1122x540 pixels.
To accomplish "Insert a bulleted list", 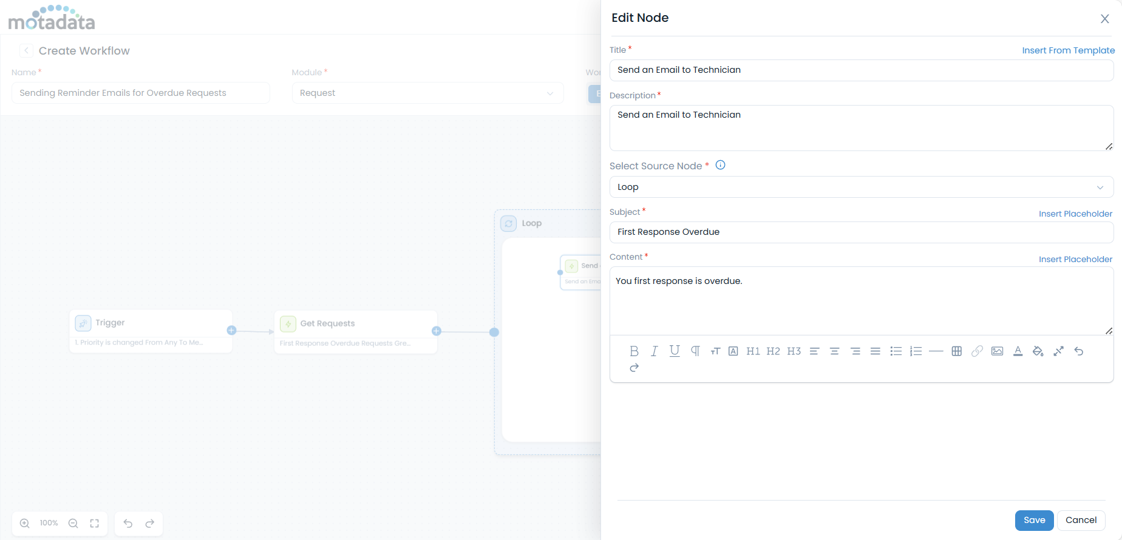I will click(x=896, y=351).
